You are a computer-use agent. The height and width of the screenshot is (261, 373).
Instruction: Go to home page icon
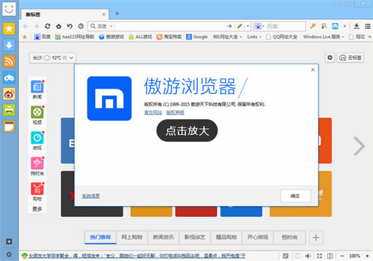point(58,26)
